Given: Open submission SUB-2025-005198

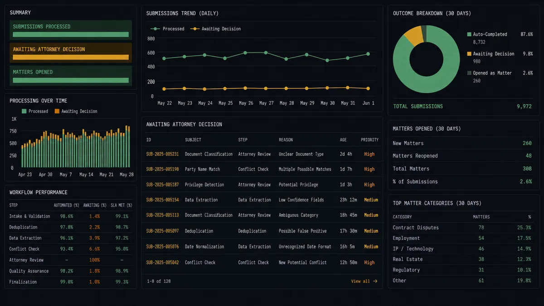Looking at the screenshot, I should [162, 169].
